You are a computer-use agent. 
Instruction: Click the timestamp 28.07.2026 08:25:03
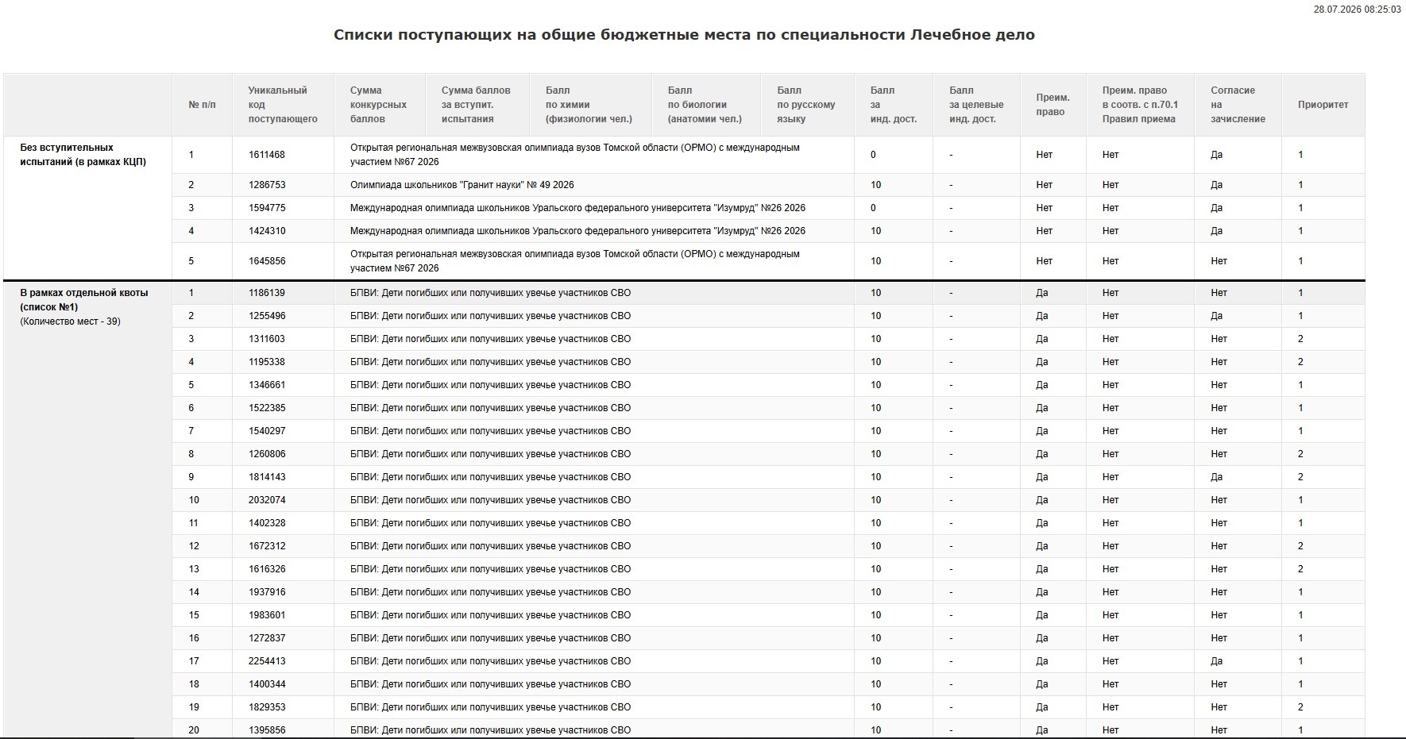(x=1358, y=10)
